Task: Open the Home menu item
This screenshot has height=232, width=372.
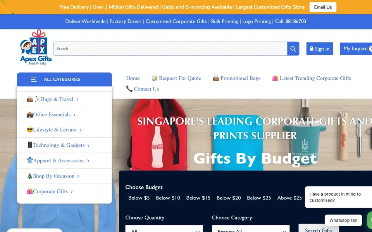Action: [133, 78]
